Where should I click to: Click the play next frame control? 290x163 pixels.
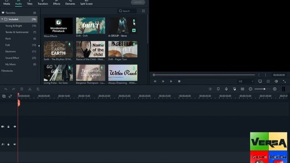click(x=163, y=81)
